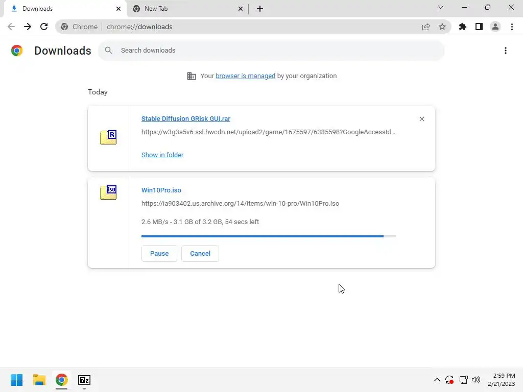Open a new browser tab with plus
This screenshot has height=392, width=523.
pyautogui.click(x=260, y=9)
